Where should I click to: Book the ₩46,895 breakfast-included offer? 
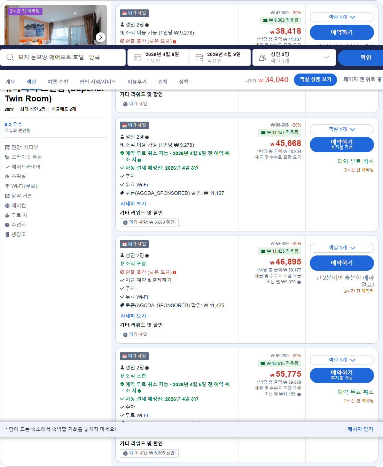pyautogui.click(x=342, y=263)
